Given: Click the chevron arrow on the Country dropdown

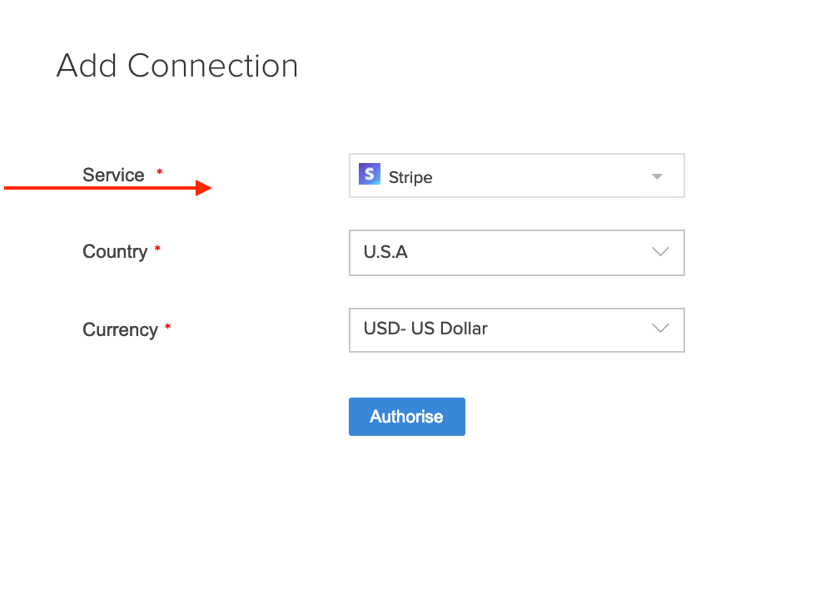Looking at the screenshot, I should 661,252.
